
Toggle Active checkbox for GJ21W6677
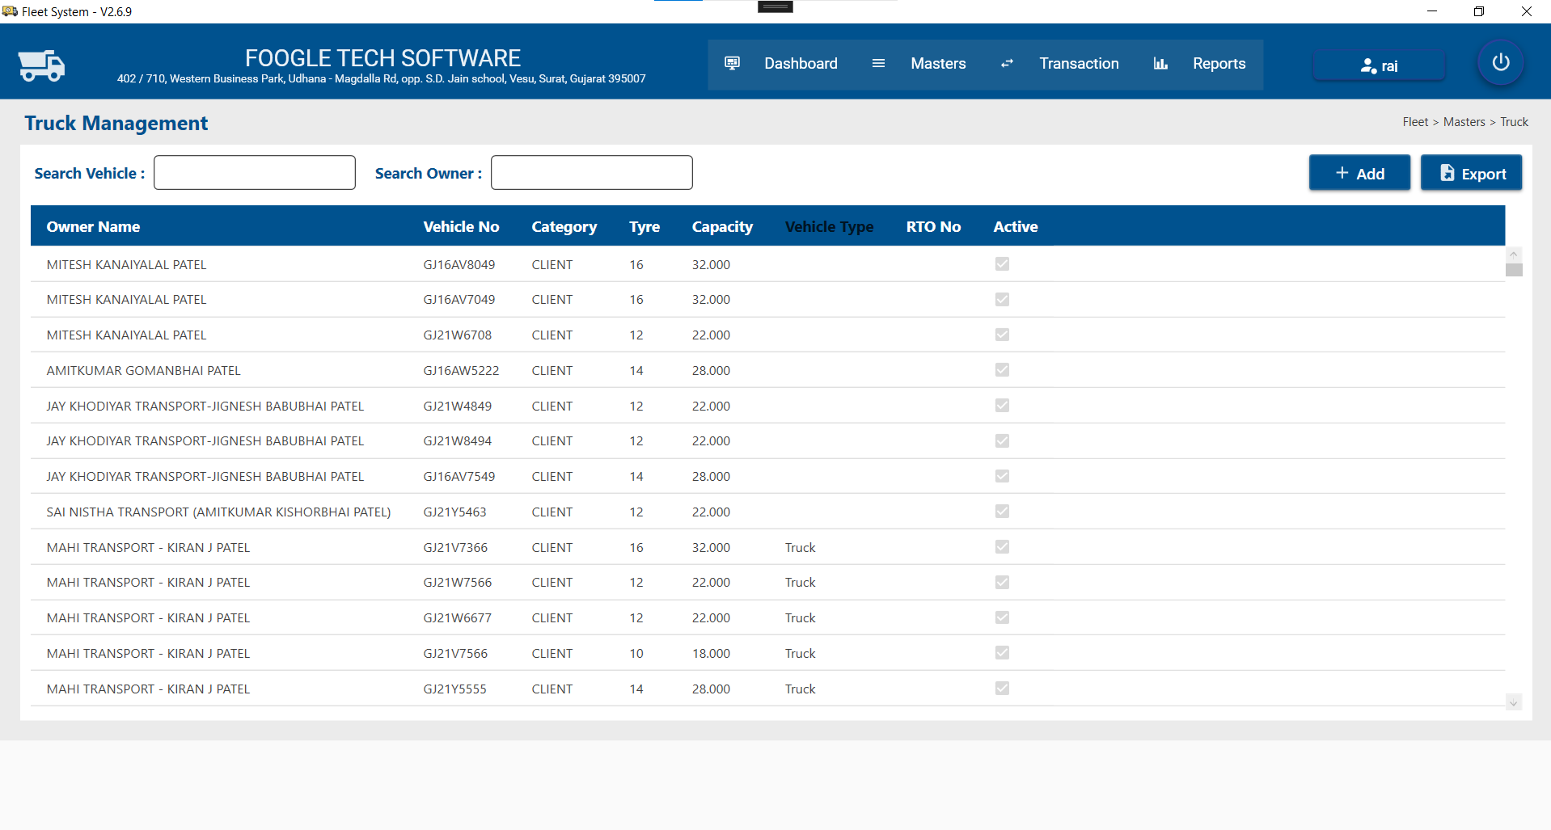point(1002,617)
